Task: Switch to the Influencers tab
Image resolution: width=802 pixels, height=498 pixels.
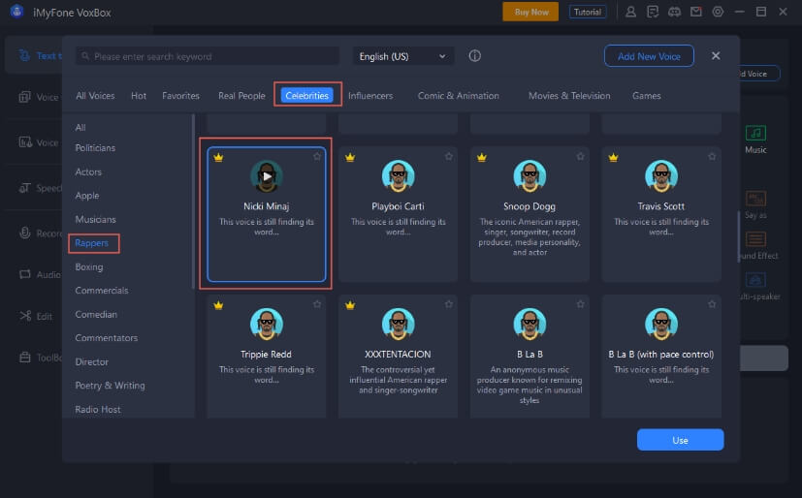Action: point(370,96)
